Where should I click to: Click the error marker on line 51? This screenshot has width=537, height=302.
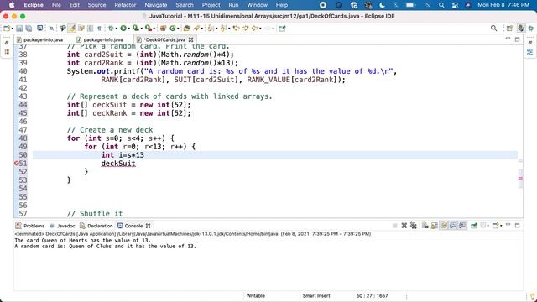(x=16, y=164)
